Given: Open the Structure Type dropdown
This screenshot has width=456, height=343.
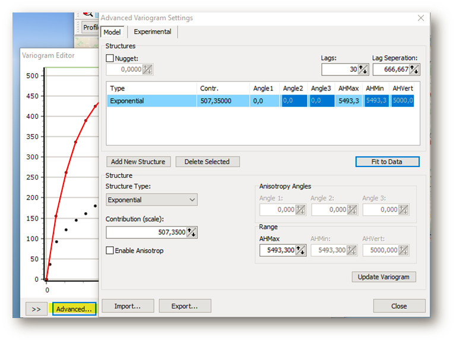Looking at the screenshot, I should (x=151, y=200).
